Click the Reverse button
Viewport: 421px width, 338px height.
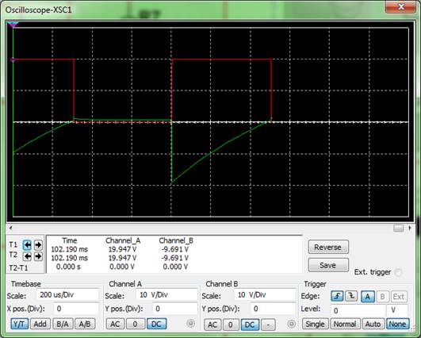click(328, 247)
